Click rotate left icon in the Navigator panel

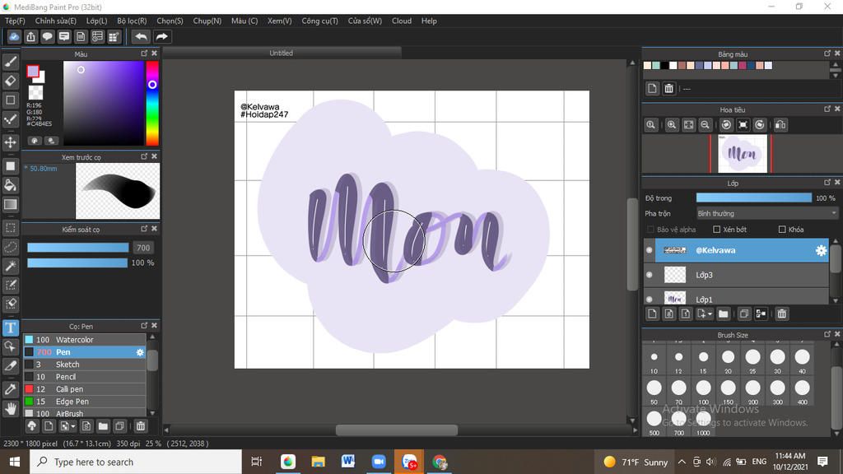(x=726, y=125)
